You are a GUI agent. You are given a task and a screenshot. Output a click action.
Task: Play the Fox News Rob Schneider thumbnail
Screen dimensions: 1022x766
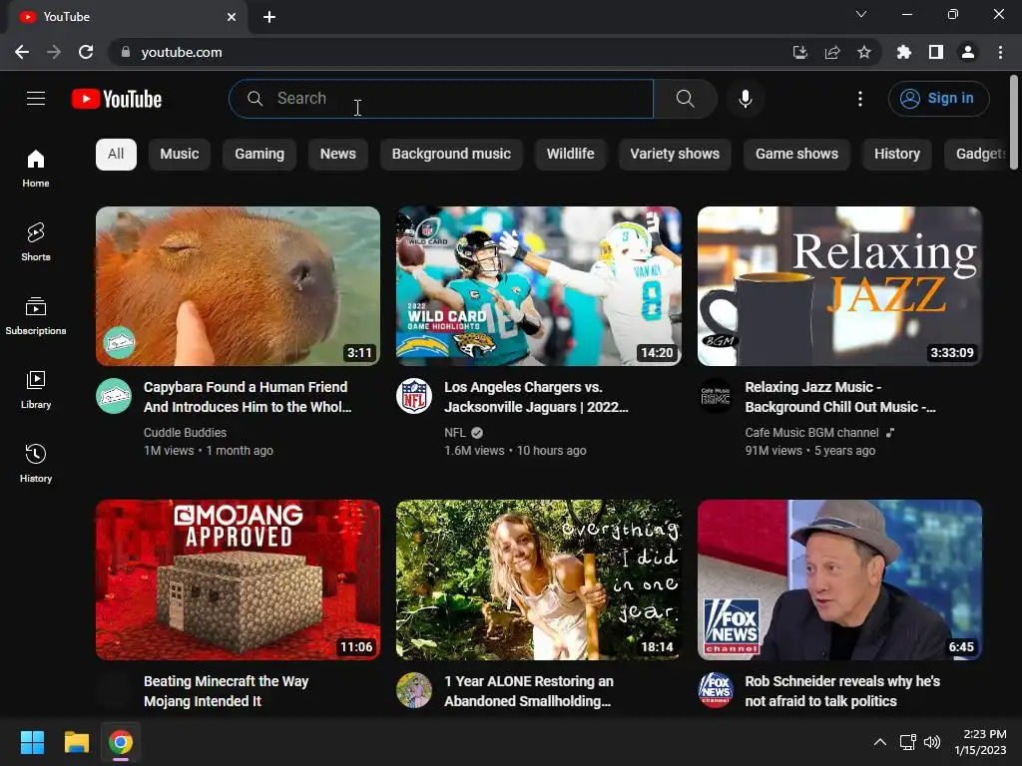pyautogui.click(x=839, y=579)
